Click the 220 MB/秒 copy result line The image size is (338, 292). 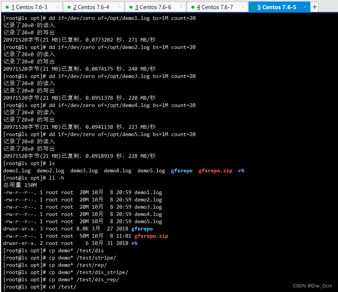pyautogui.click(x=79, y=98)
